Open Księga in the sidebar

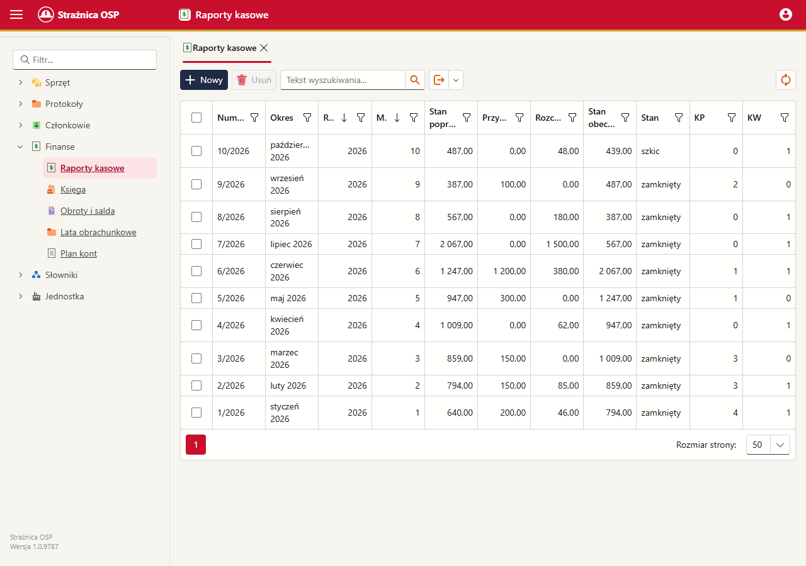coord(73,189)
